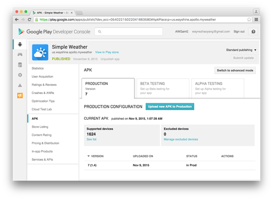The image size is (273, 199).
Task: Click version row 7 (1.4)
Action: click(x=170, y=165)
